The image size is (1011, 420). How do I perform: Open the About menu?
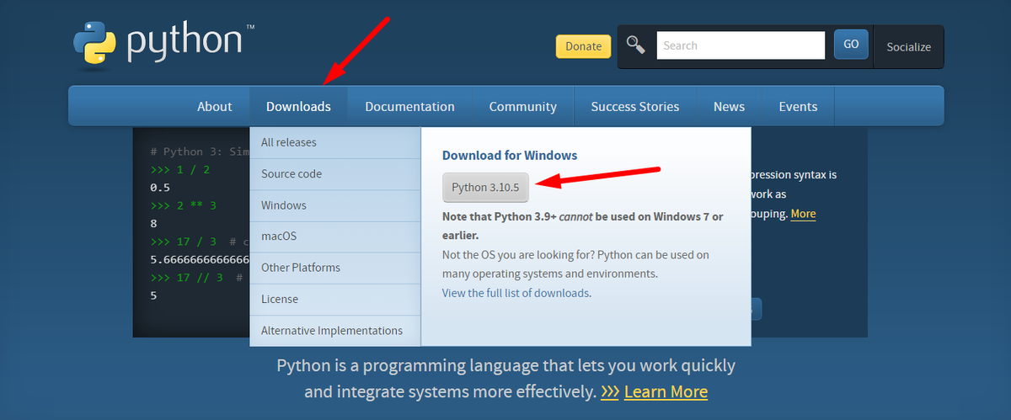coord(214,106)
